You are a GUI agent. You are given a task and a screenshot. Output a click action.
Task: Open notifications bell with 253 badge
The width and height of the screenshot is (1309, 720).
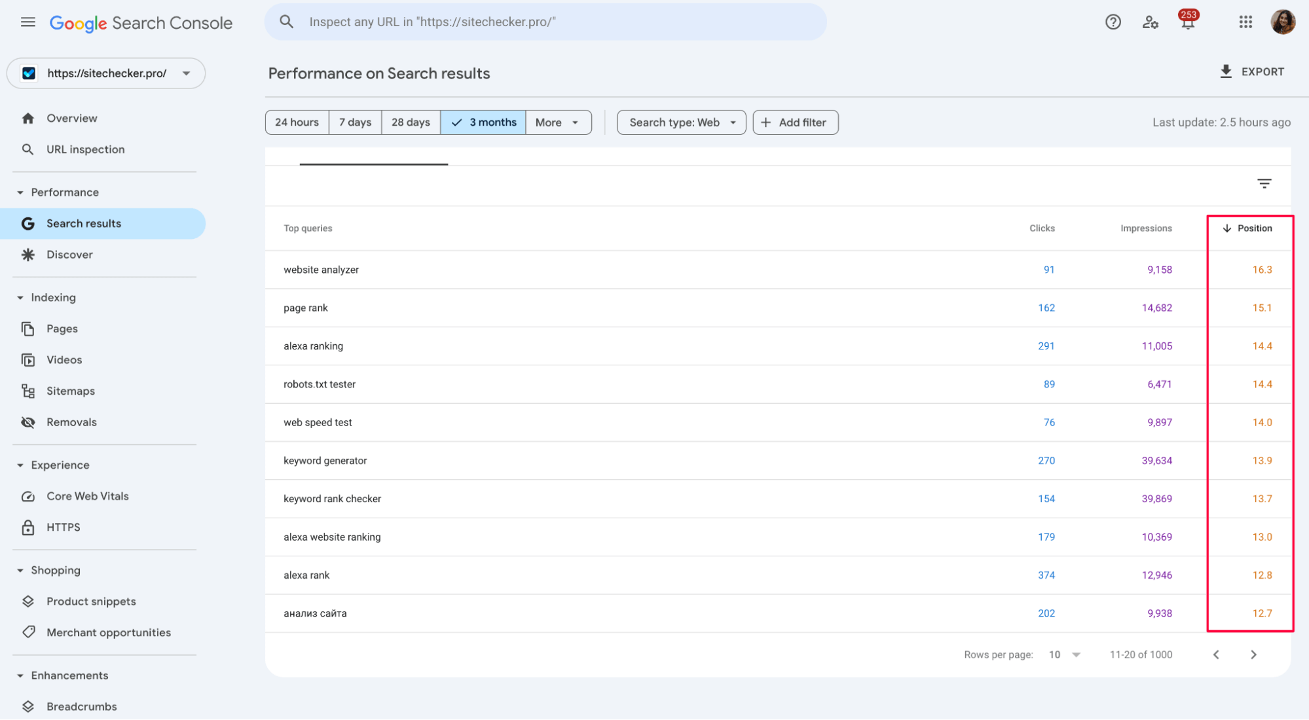(x=1188, y=20)
